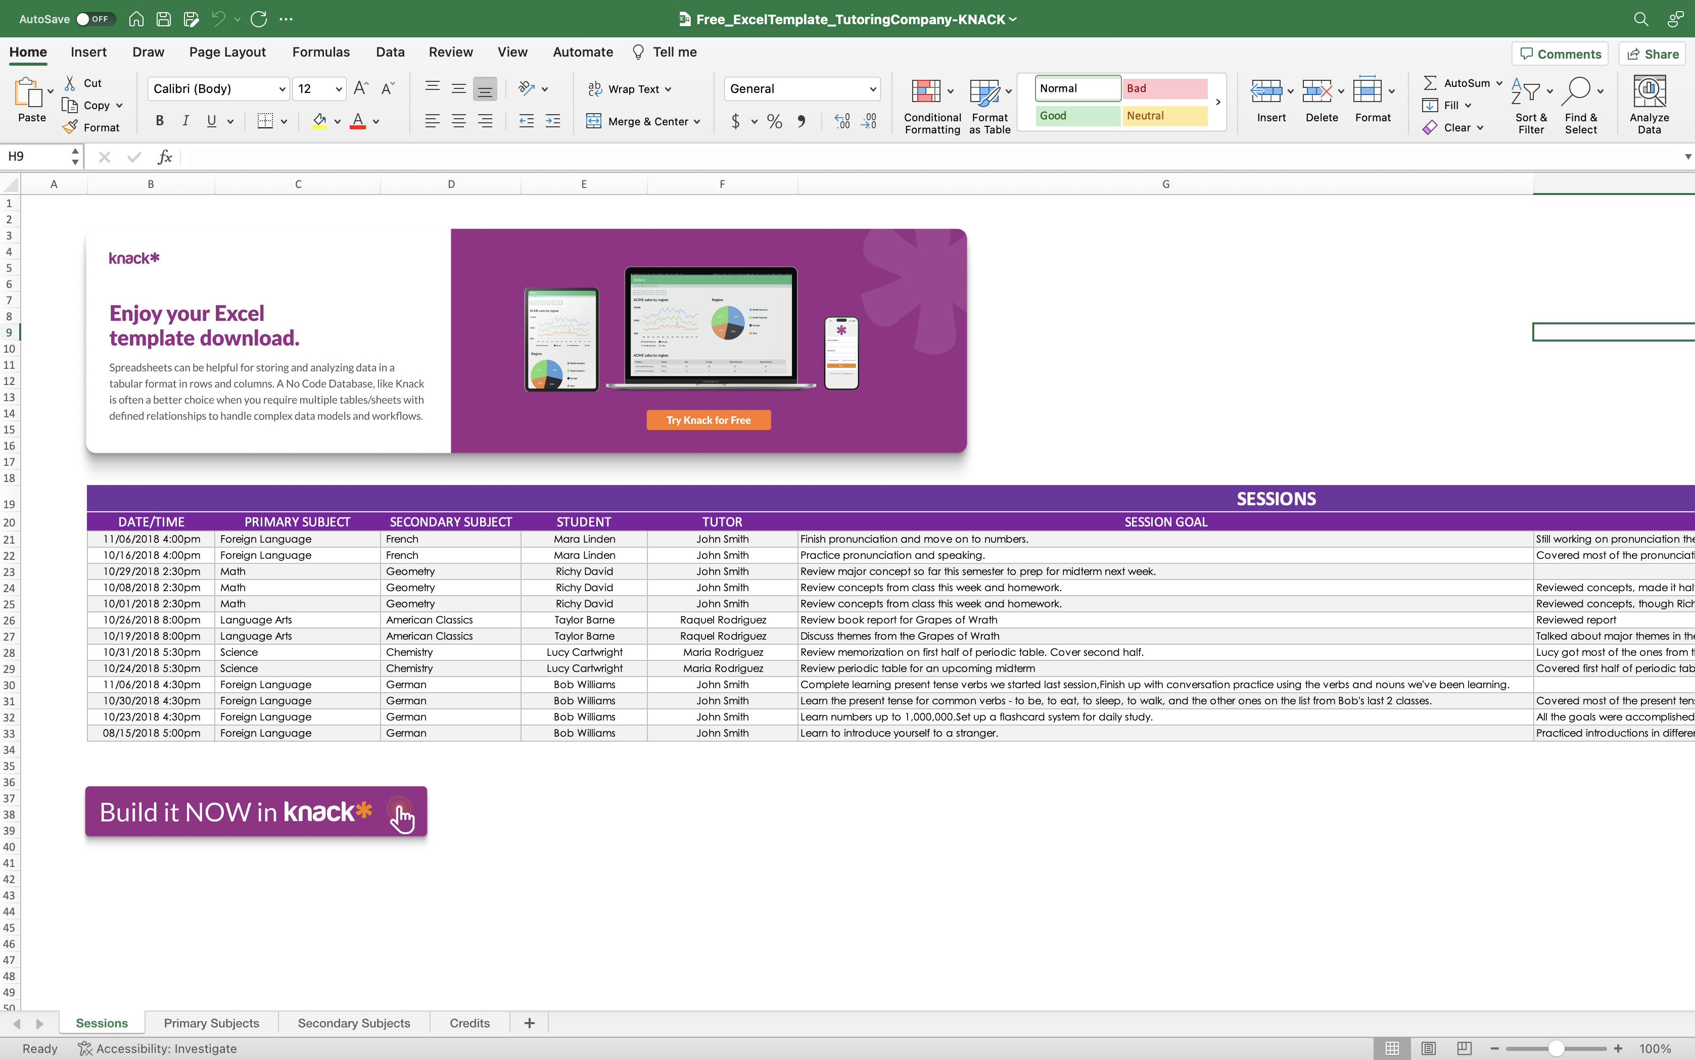The width and height of the screenshot is (1695, 1060).
Task: Click the Increase Indent icon
Action: 553,121
